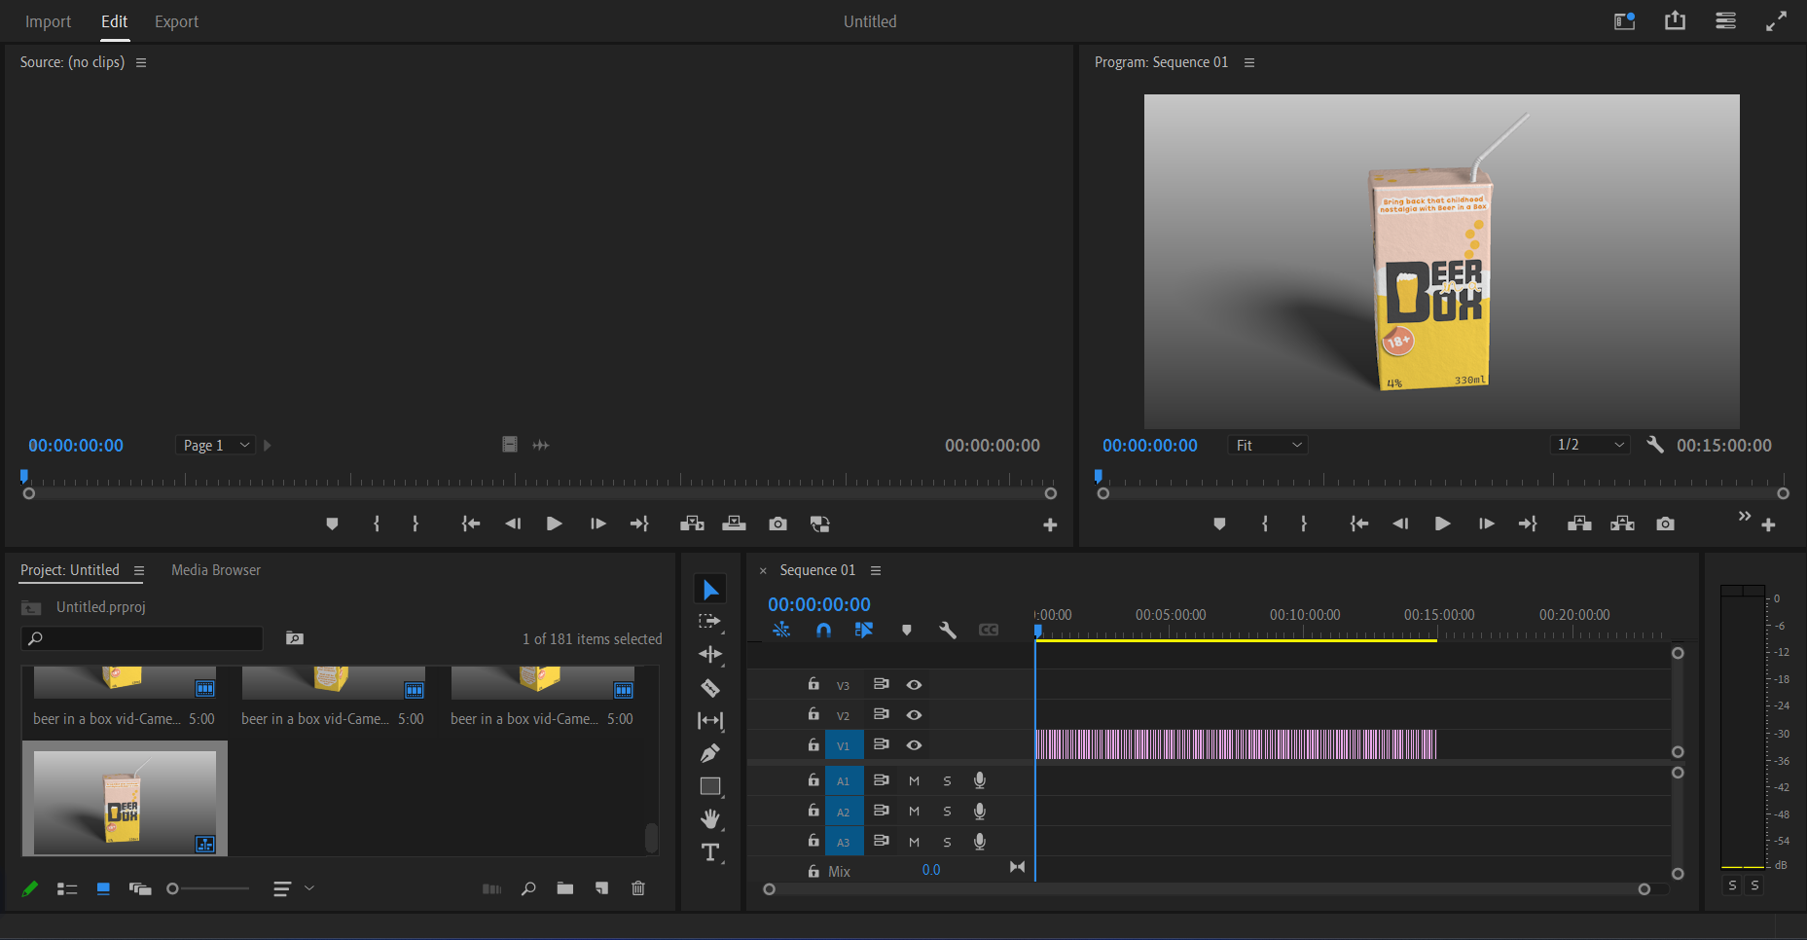
Task: Expand the Page 1 dropdown
Action: pyautogui.click(x=216, y=445)
